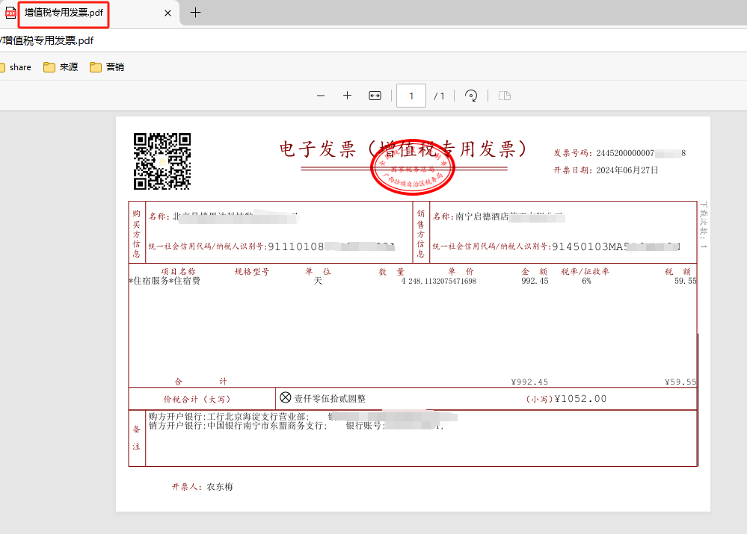Click the 开票日期 label
Viewport: 747px width, 534px height.
[573, 170]
